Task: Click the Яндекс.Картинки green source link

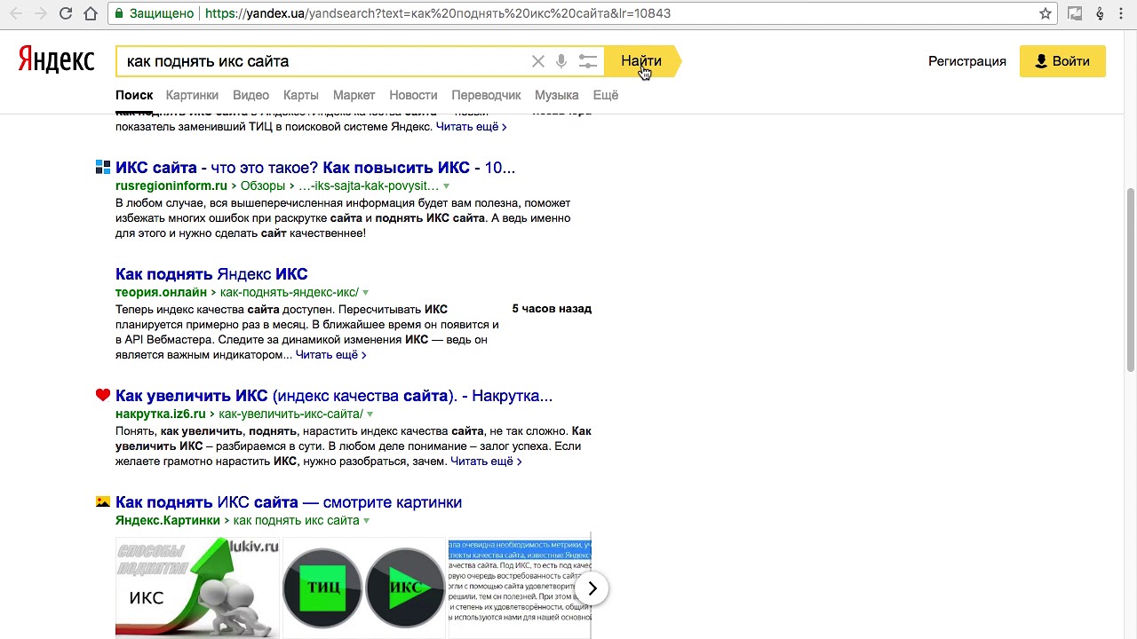Action: (x=168, y=520)
